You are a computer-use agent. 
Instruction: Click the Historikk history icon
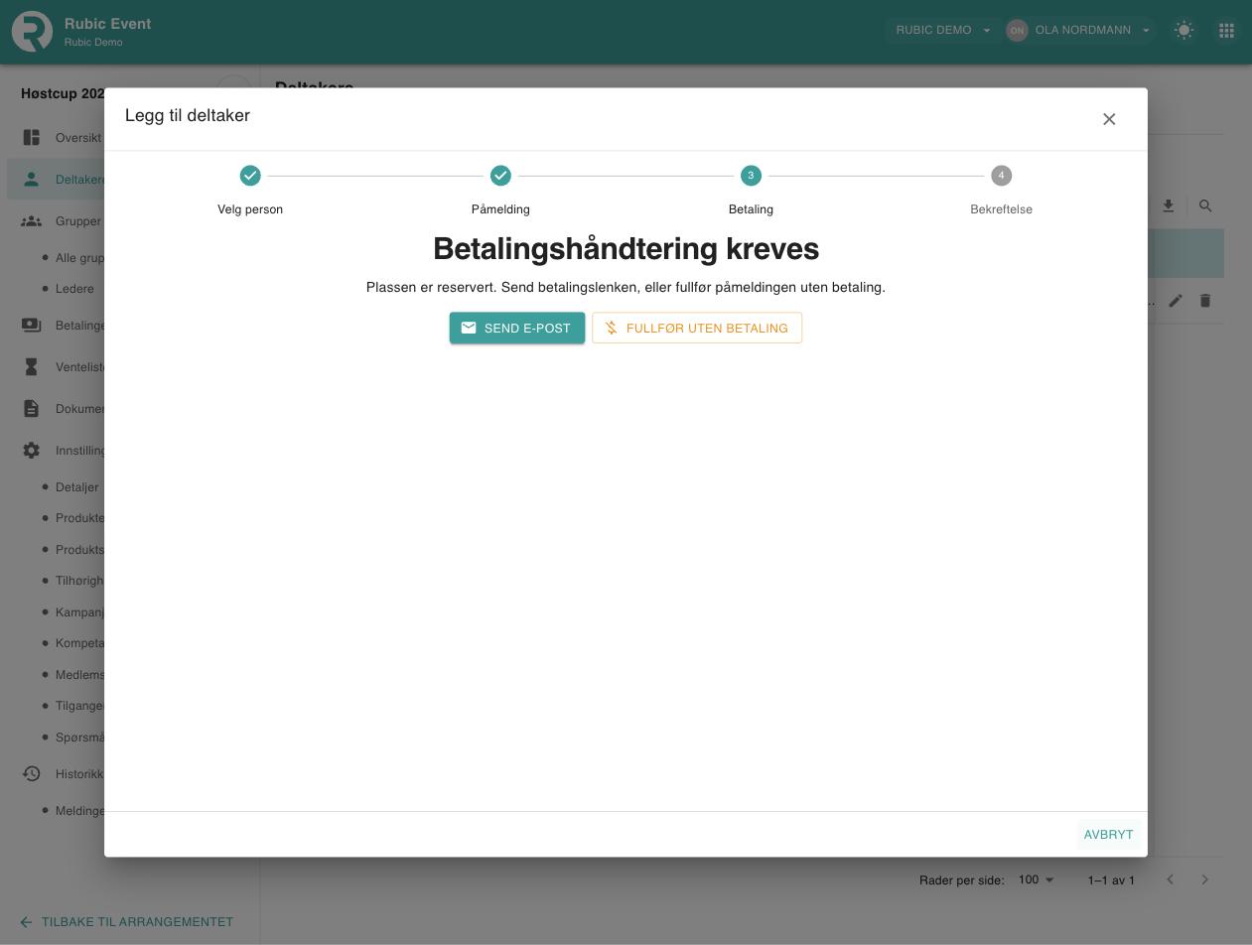(32, 774)
